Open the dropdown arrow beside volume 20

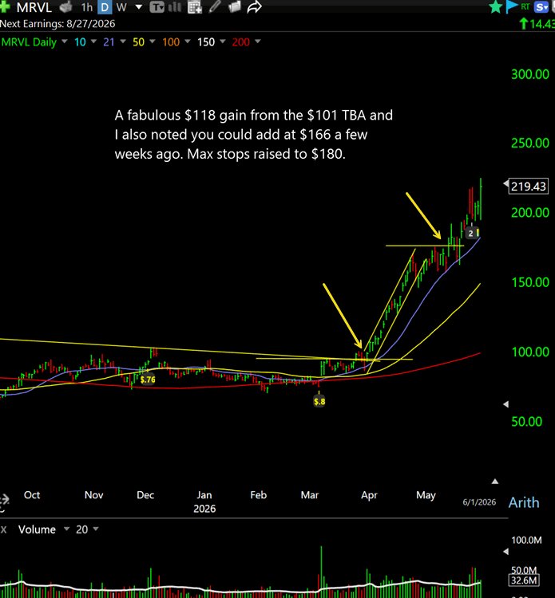tap(96, 529)
